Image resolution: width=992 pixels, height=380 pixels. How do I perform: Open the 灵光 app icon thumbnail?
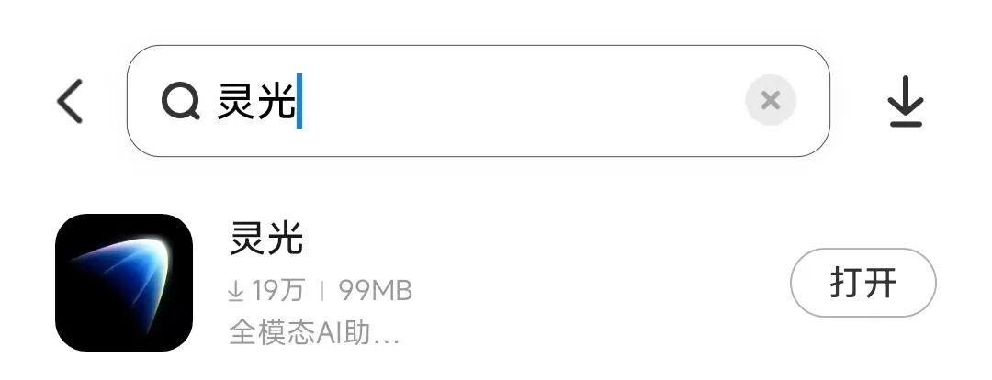point(124,283)
